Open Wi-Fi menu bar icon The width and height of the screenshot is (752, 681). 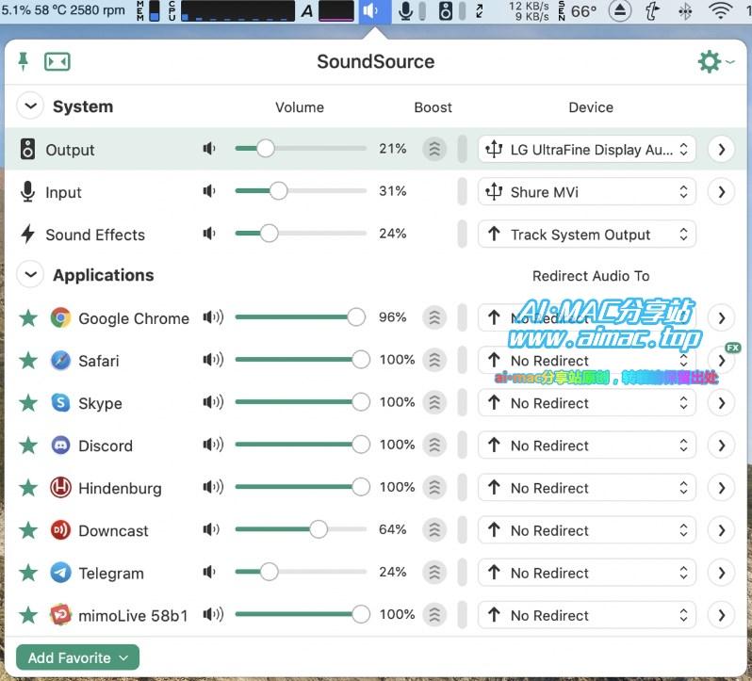coord(720,10)
